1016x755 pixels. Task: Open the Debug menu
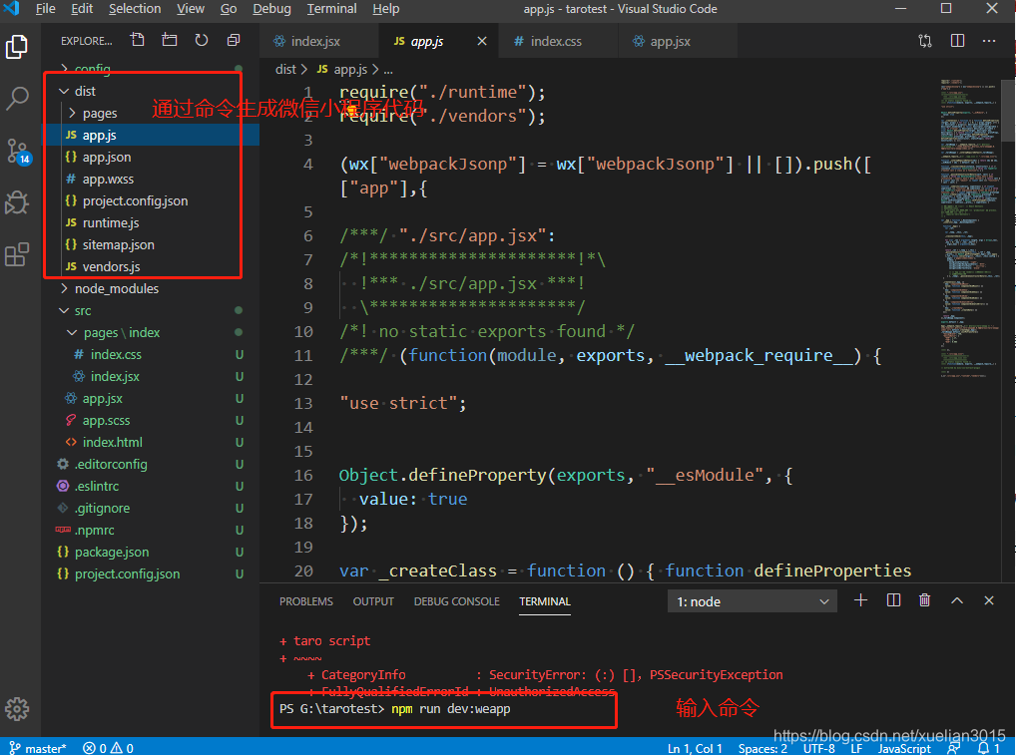tap(271, 9)
